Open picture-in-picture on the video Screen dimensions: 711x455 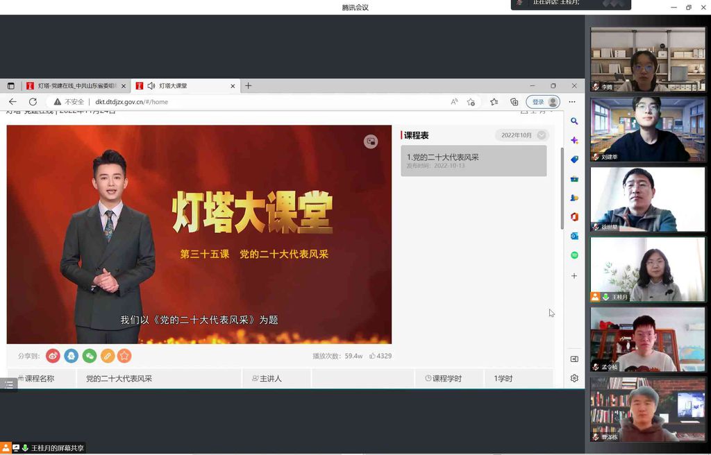click(x=371, y=141)
